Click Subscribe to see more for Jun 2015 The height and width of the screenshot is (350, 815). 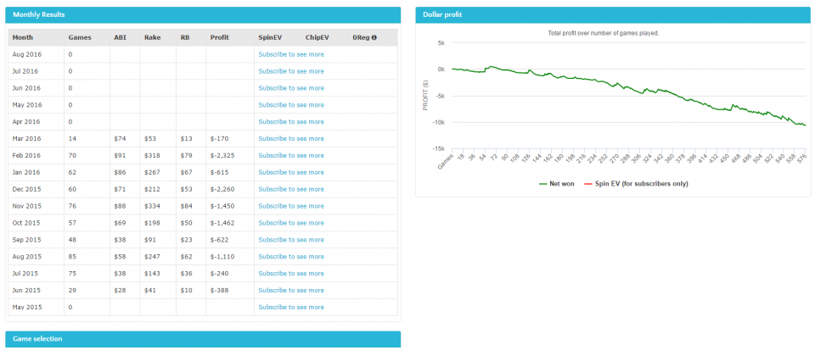coord(290,290)
